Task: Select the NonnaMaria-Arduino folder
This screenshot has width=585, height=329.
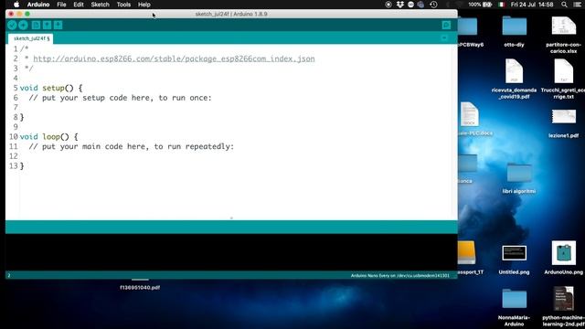Action: pyautogui.click(x=514, y=307)
